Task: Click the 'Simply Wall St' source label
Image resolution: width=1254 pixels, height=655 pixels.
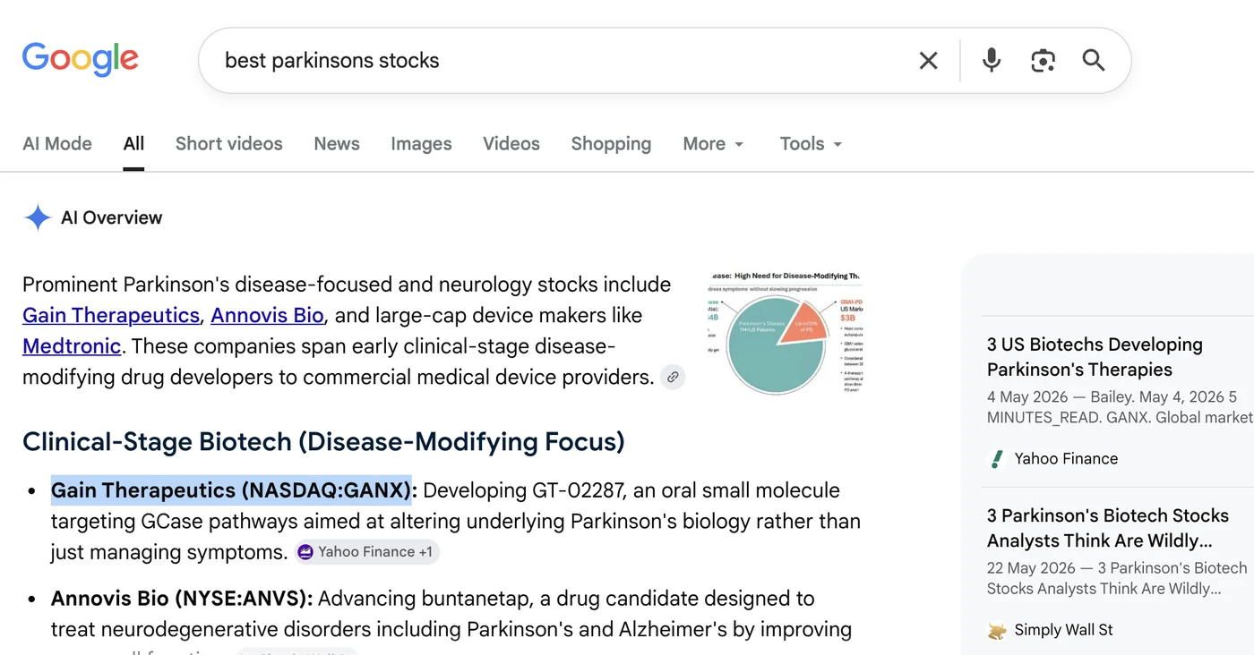Action: click(x=1063, y=630)
